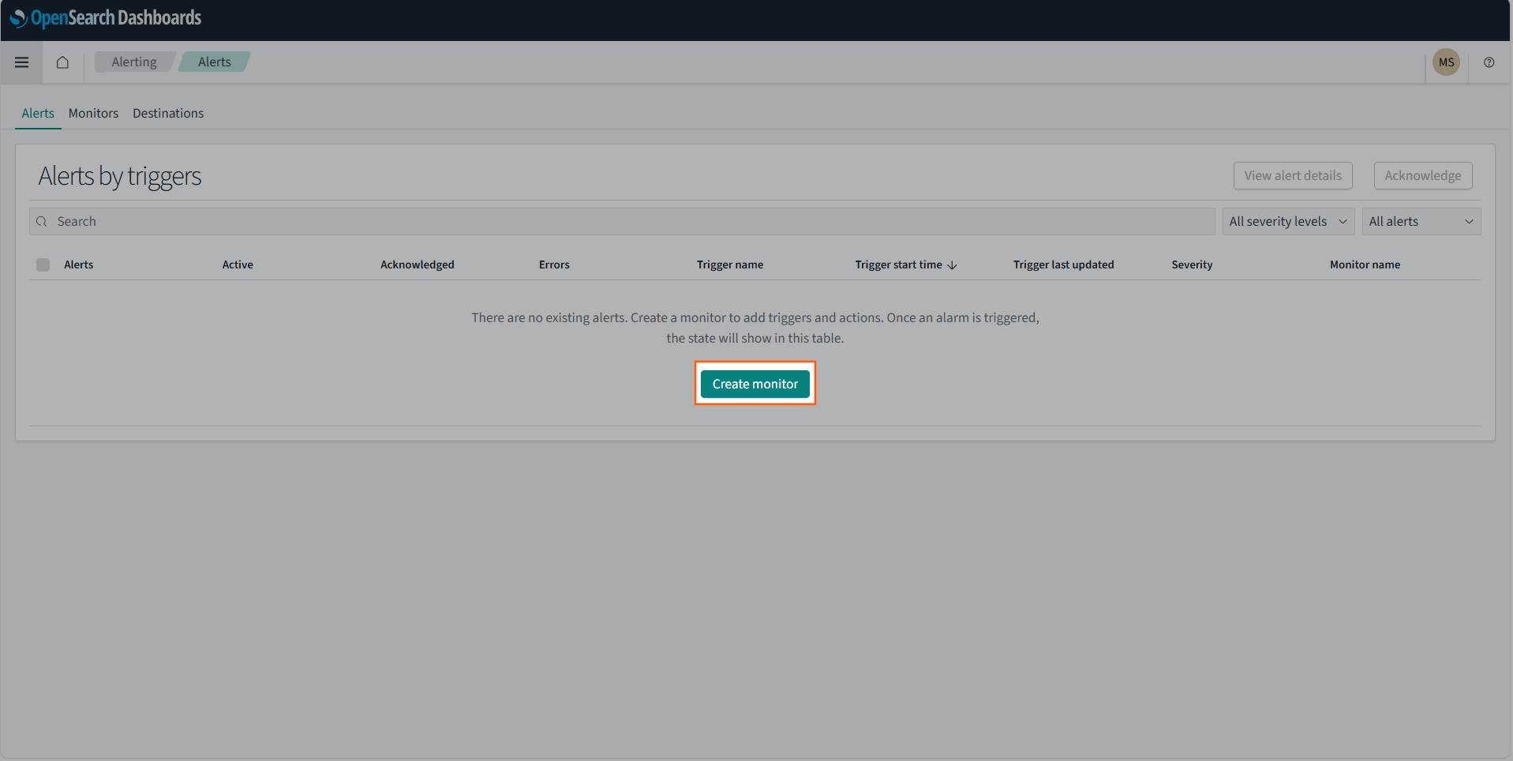Open the navigation hamburger menu

(21, 62)
